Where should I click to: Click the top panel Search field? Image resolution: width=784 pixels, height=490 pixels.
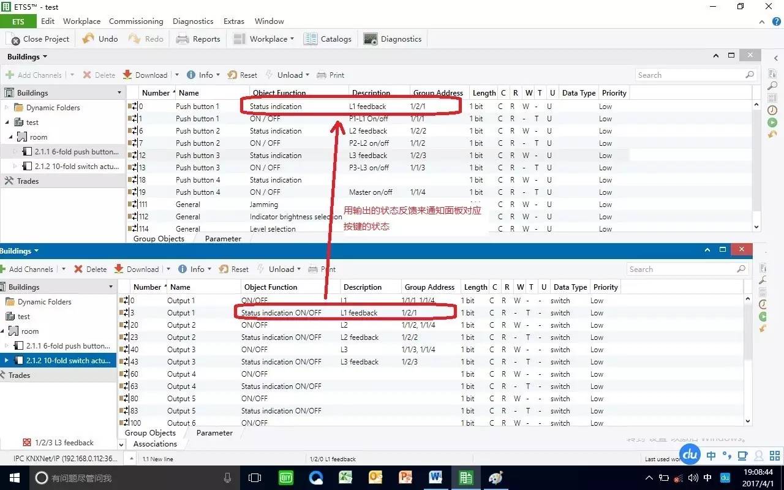(x=689, y=75)
